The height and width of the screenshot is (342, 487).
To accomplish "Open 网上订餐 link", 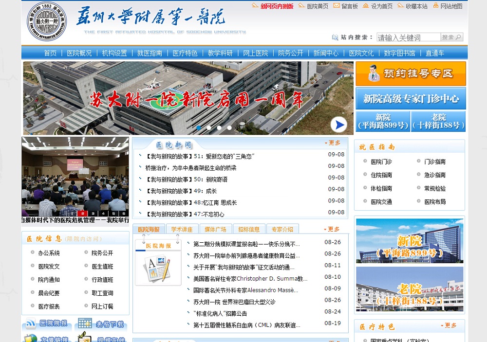I will [x=102, y=306].
